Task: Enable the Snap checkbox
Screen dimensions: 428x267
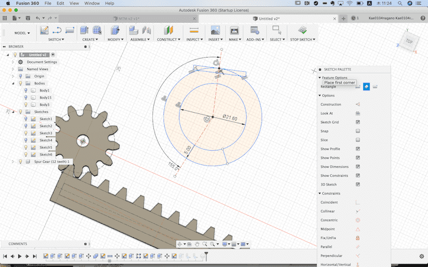Action: tap(358, 131)
